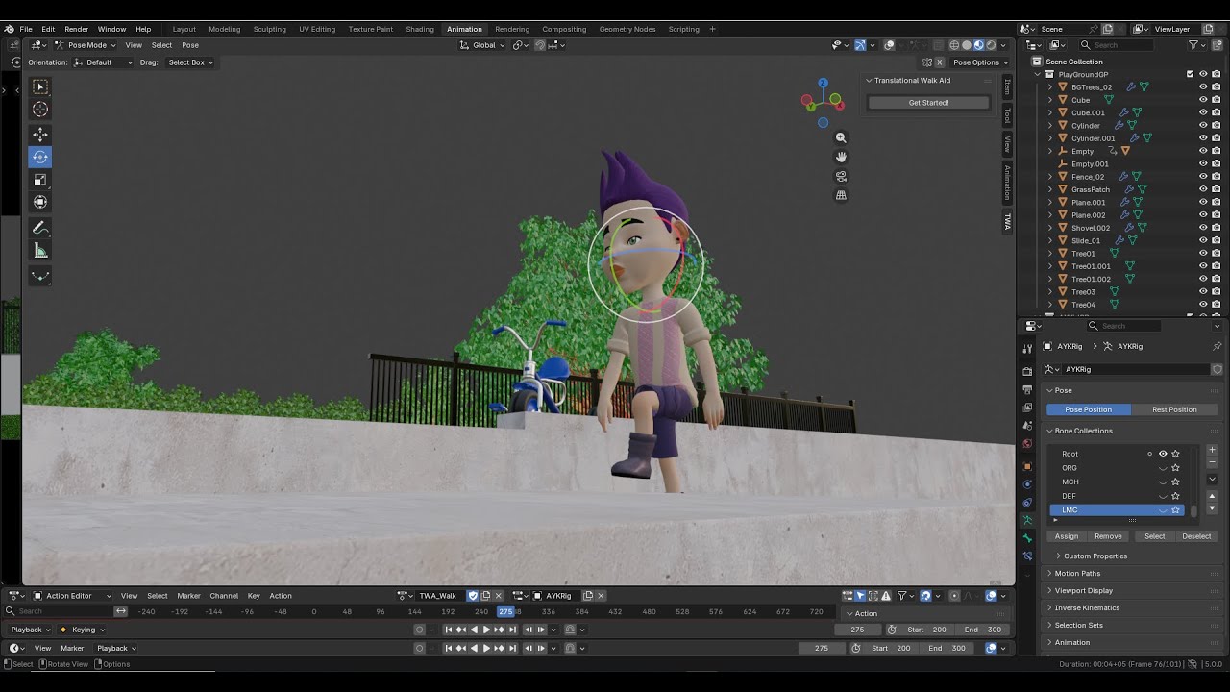Open the Output properties tab icon
The width and height of the screenshot is (1230, 692).
[1027, 389]
